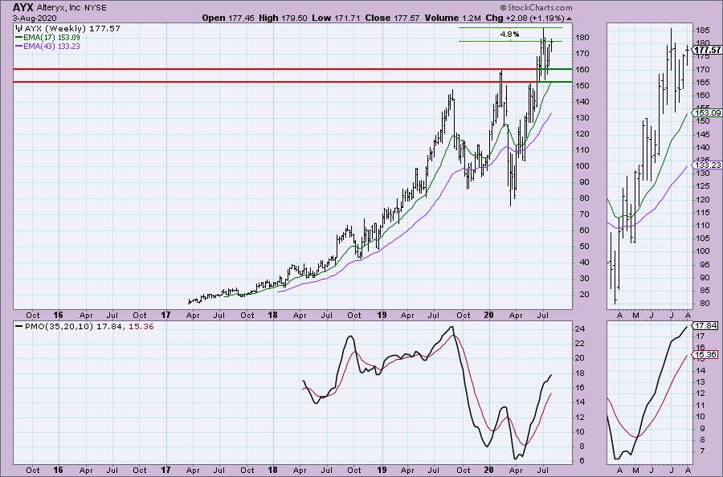Click the 70 label on main price axis
Screen dimensions: 723x477
tap(582, 214)
